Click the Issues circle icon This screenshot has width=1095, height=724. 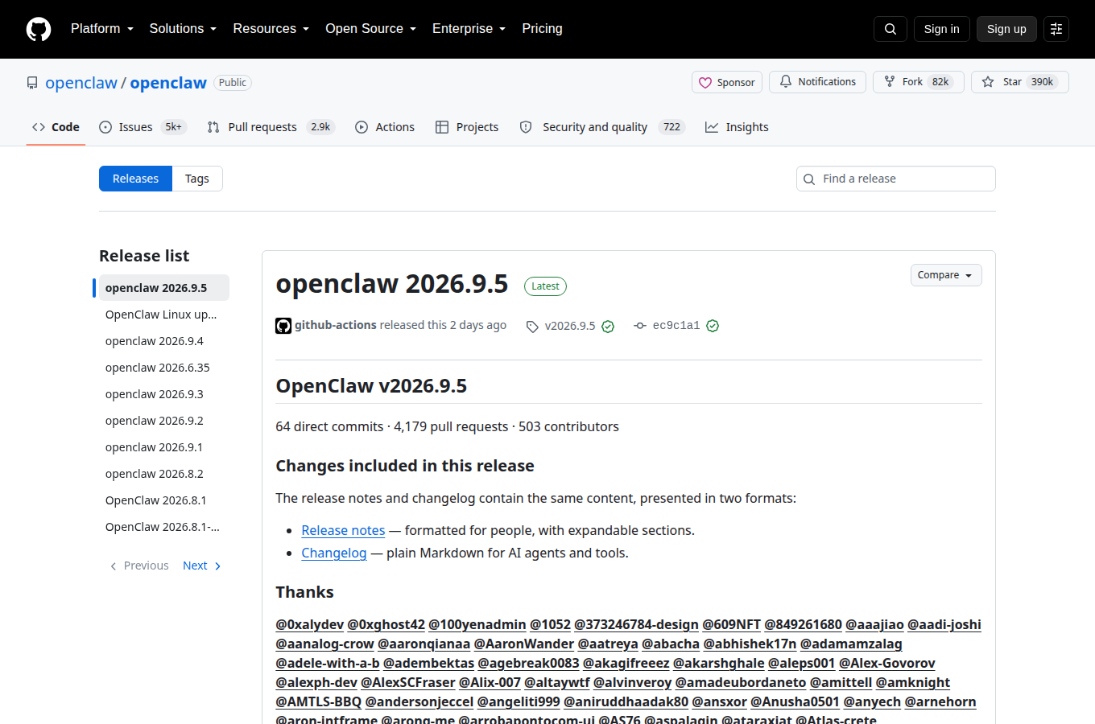click(105, 127)
